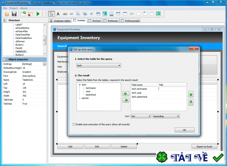Open the Ascending sort order dropdown
Image resolution: width=227 pixels, height=166 pixels.
coord(166,116)
